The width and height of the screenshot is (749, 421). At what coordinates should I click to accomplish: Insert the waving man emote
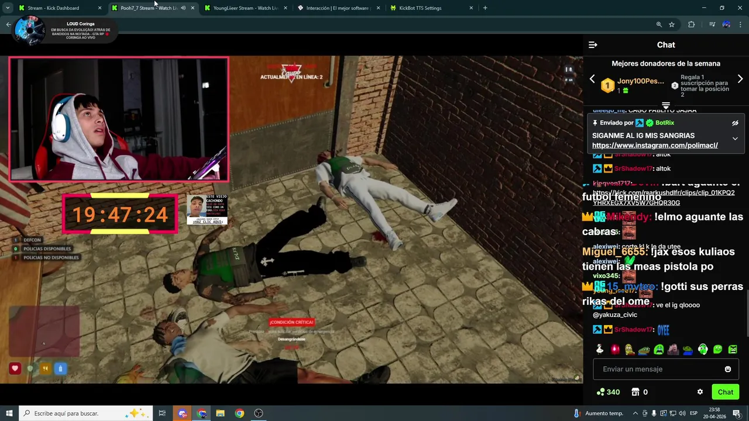tap(674, 350)
